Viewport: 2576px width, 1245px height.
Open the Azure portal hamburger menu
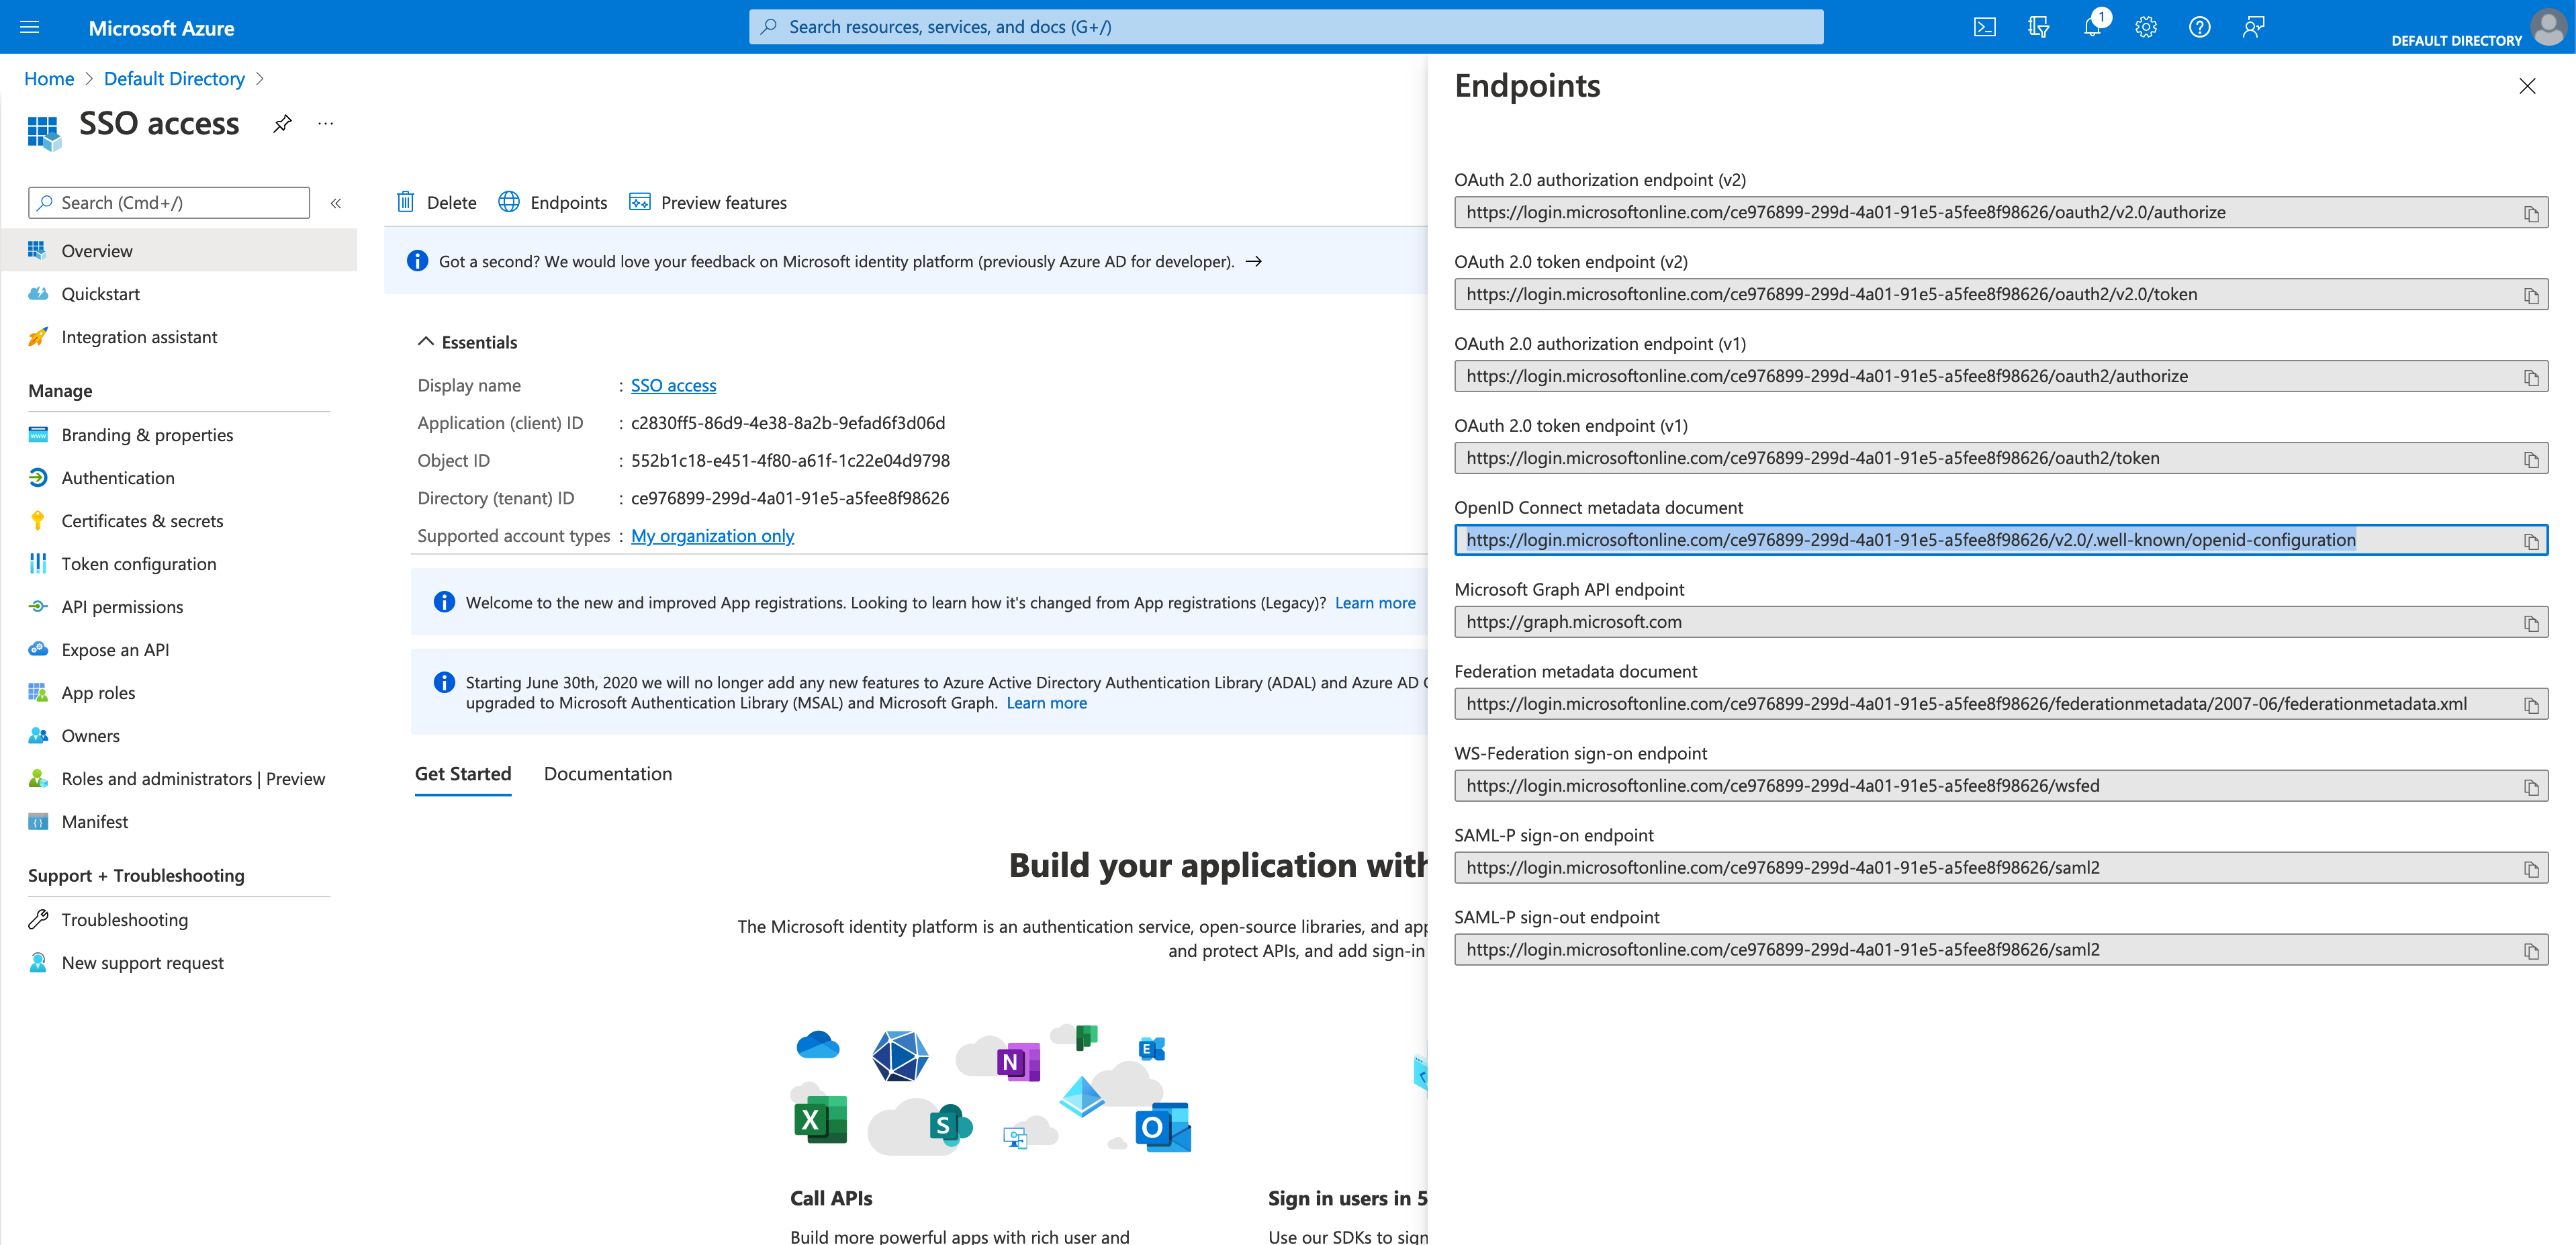[x=30, y=27]
